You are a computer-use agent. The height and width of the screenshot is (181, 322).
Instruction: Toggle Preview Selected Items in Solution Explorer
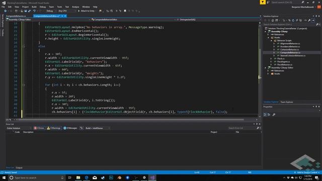coord(313,20)
